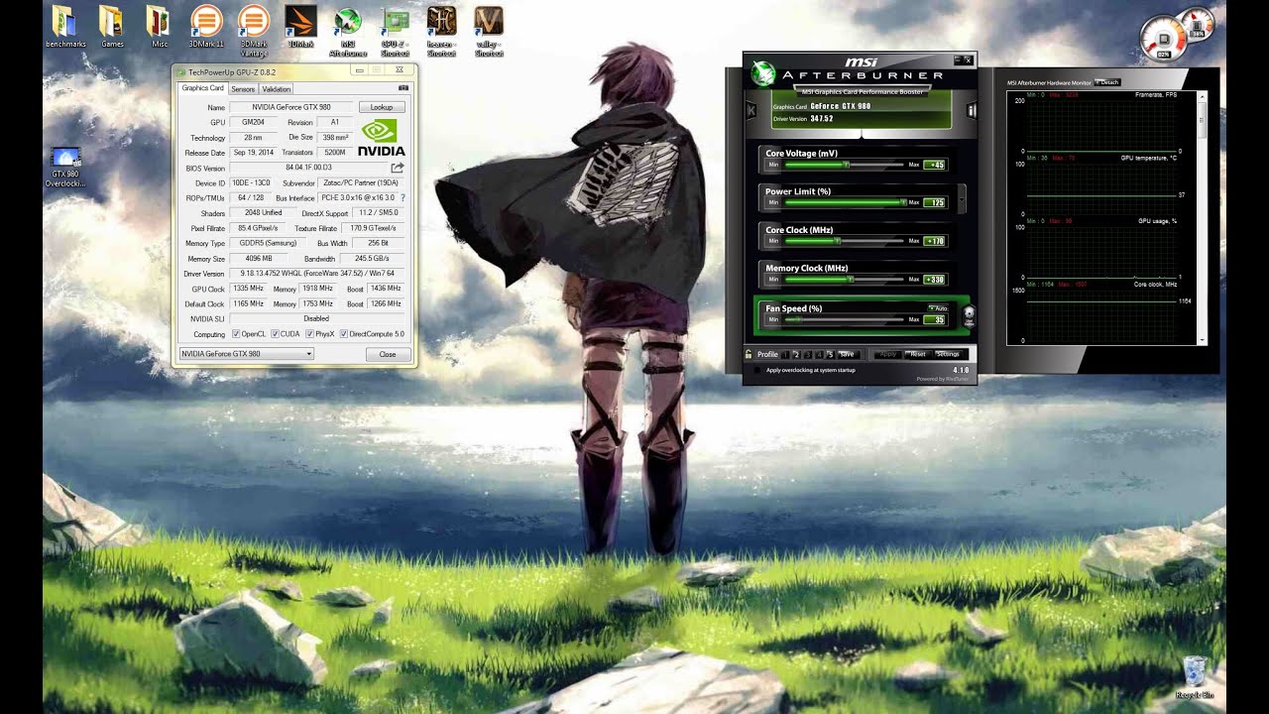Open the Recycle Bin

pyautogui.click(x=1195, y=678)
